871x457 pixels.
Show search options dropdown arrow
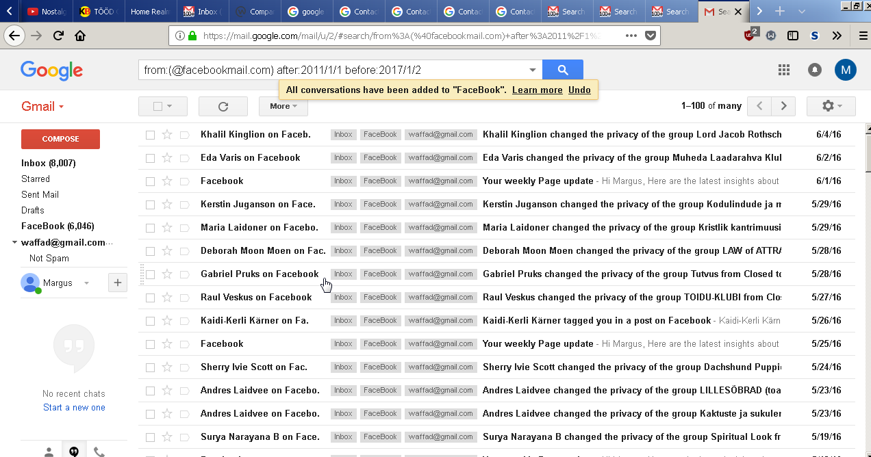tap(533, 70)
